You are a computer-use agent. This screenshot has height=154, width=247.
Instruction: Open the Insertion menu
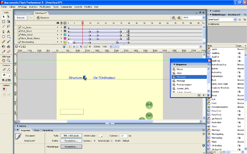click(33, 6)
